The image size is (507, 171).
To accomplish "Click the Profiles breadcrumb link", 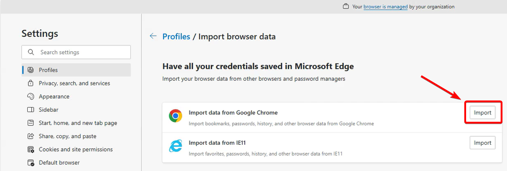I will click(176, 36).
